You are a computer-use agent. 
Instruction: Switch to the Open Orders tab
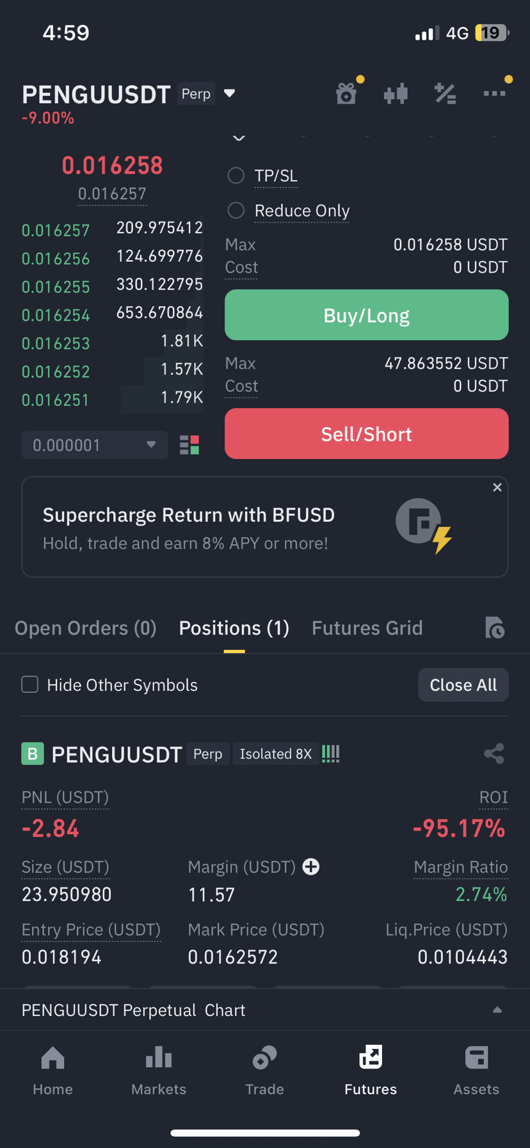point(86,628)
